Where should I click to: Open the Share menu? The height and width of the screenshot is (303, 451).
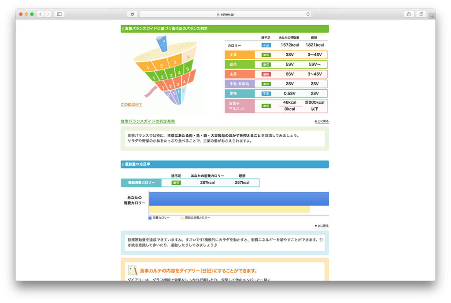tap(409, 14)
